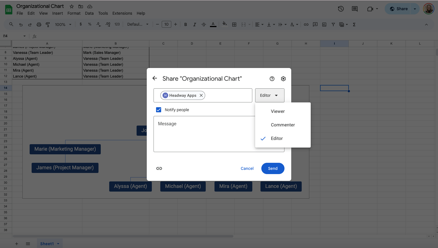
Task: Cancel the share dialog
Action: [247, 168]
